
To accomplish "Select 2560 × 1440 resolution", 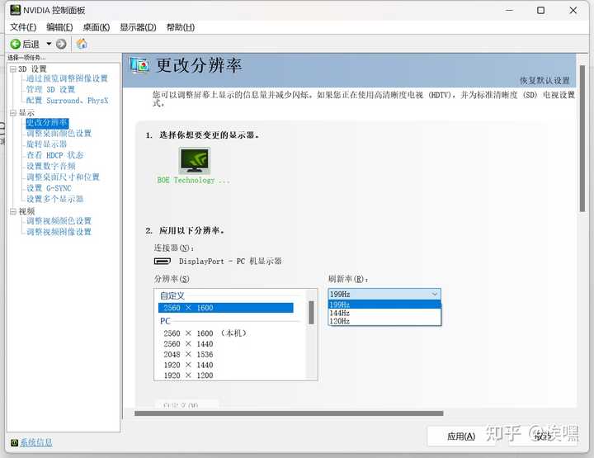I will [188, 344].
